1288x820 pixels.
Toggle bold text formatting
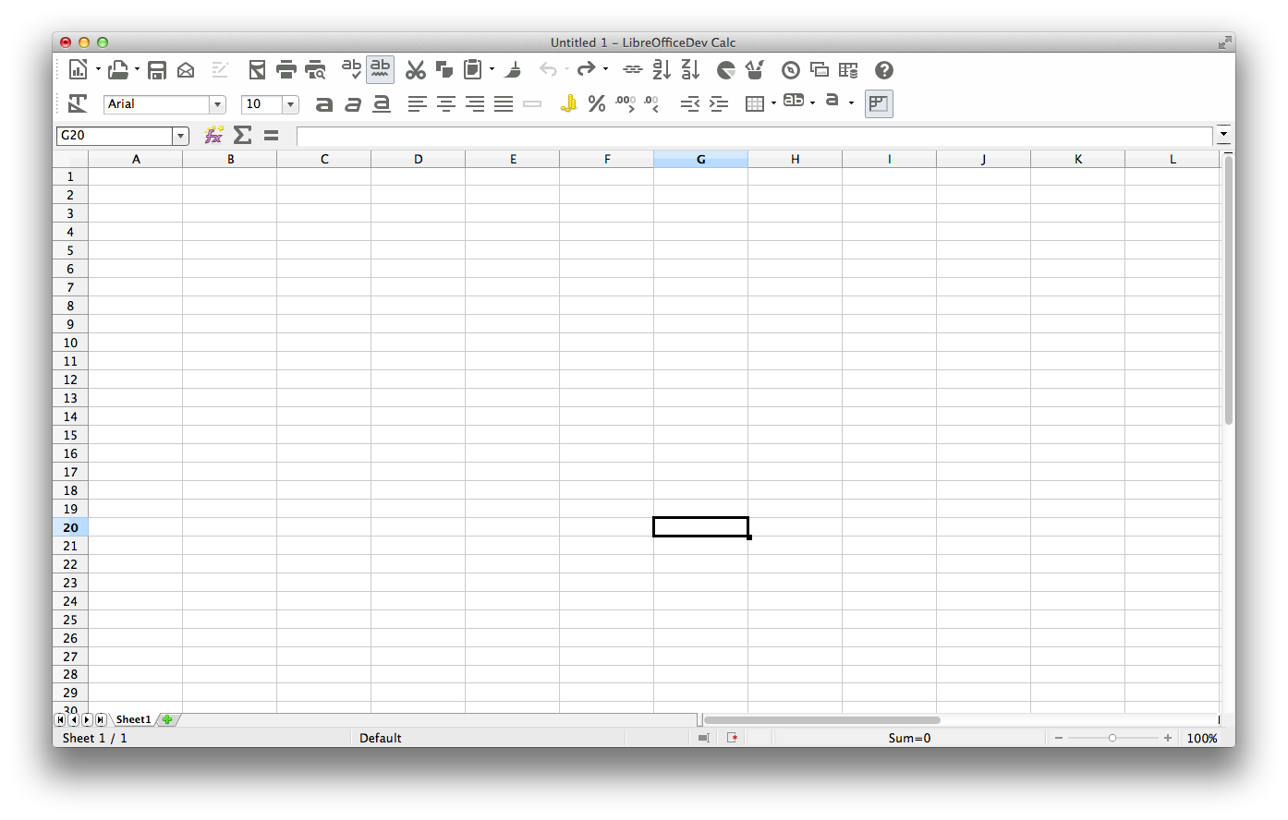tap(323, 104)
